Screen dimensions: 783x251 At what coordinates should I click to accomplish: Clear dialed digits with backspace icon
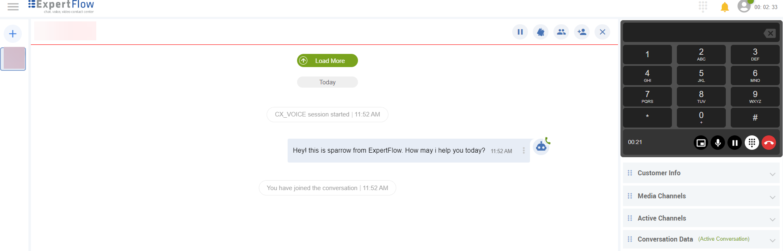tap(769, 33)
